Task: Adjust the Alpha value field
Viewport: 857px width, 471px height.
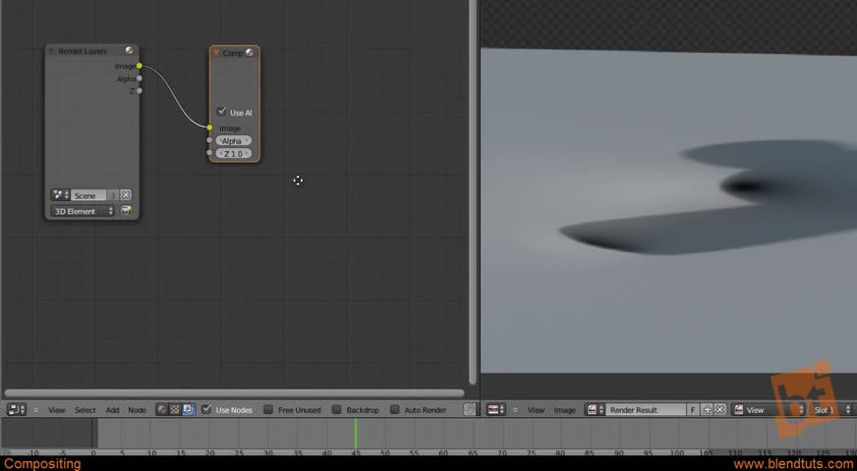Action: [x=233, y=140]
